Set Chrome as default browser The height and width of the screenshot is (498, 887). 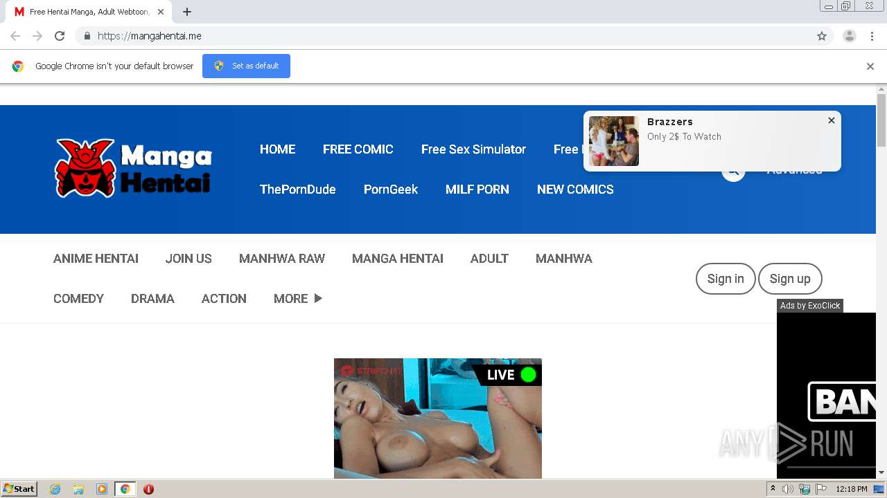click(x=246, y=66)
